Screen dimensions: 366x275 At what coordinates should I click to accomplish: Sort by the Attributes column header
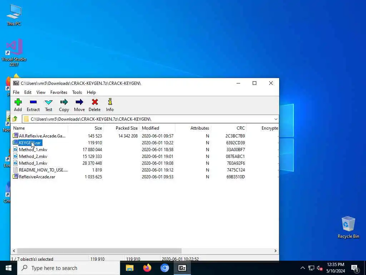click(193, 128)
